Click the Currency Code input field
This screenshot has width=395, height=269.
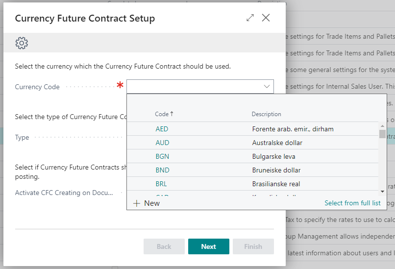[194, 87]
